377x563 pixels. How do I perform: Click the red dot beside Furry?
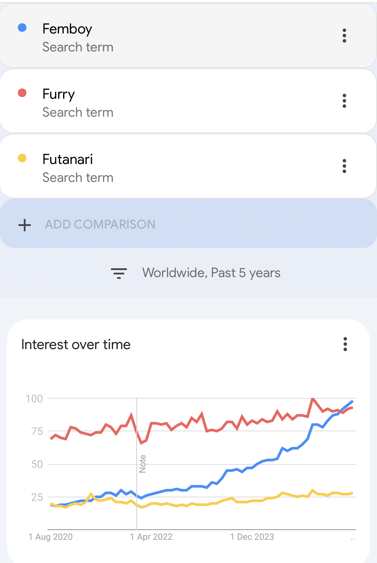coord(22,93)
